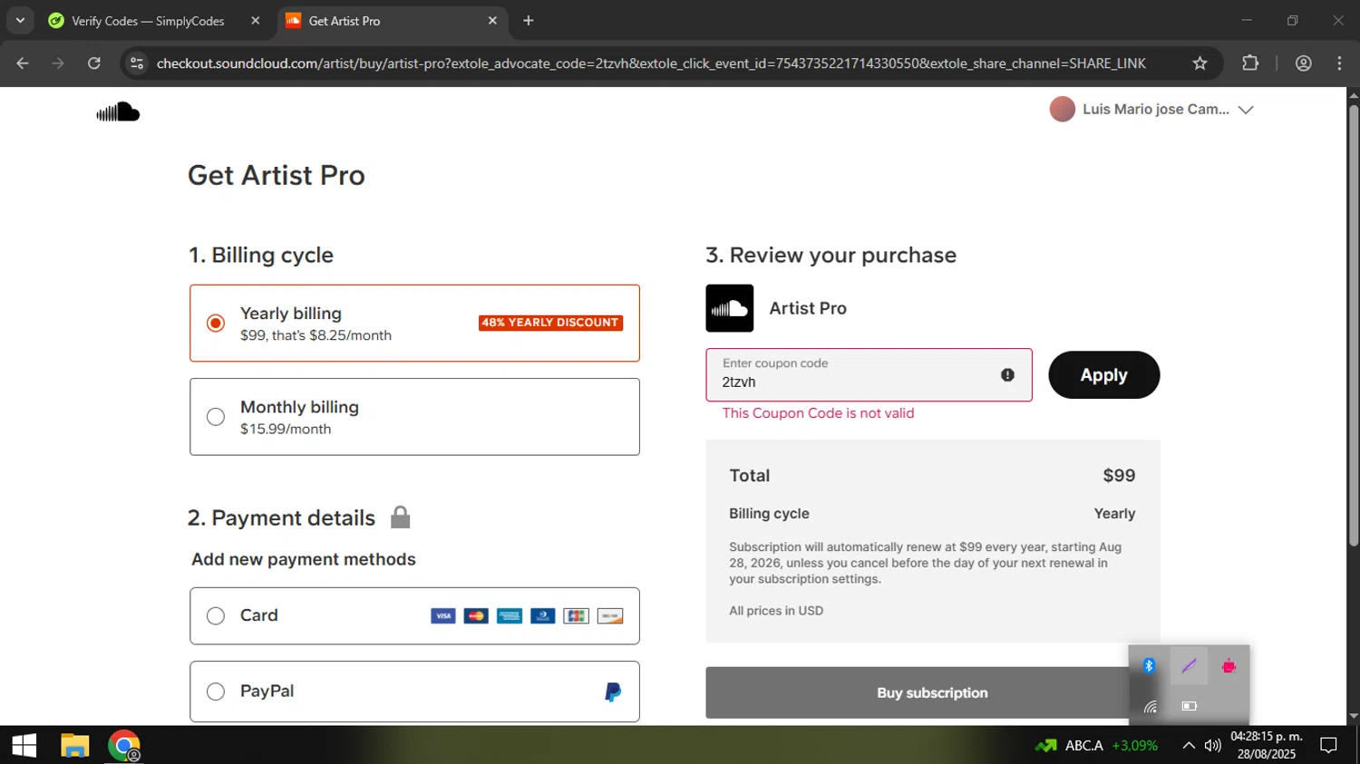The width and height of the screenshot is (1360, 764).
Task: Expand the Luis Mario account dropdown chevron
Action: pos(1246,110)
